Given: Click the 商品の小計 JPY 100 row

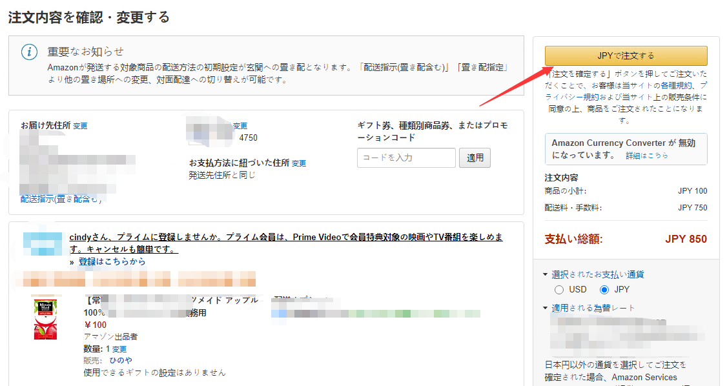Looking at the screenshot, I should (x=626, y=191).
